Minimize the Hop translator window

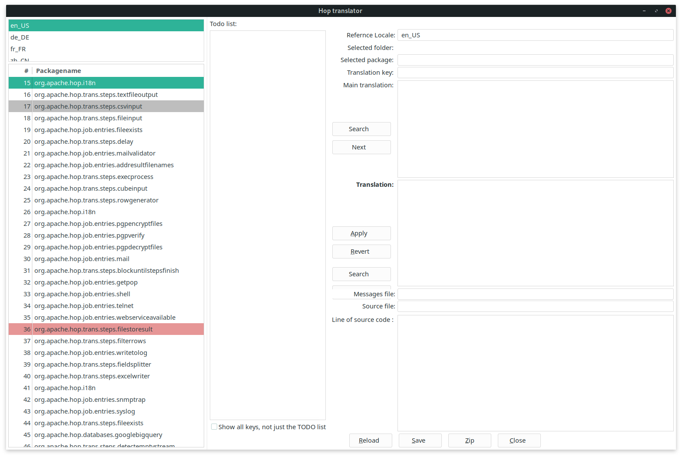coord(644,11)
